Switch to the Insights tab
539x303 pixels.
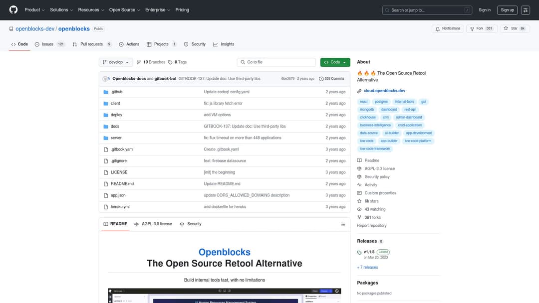coord(224,44)
